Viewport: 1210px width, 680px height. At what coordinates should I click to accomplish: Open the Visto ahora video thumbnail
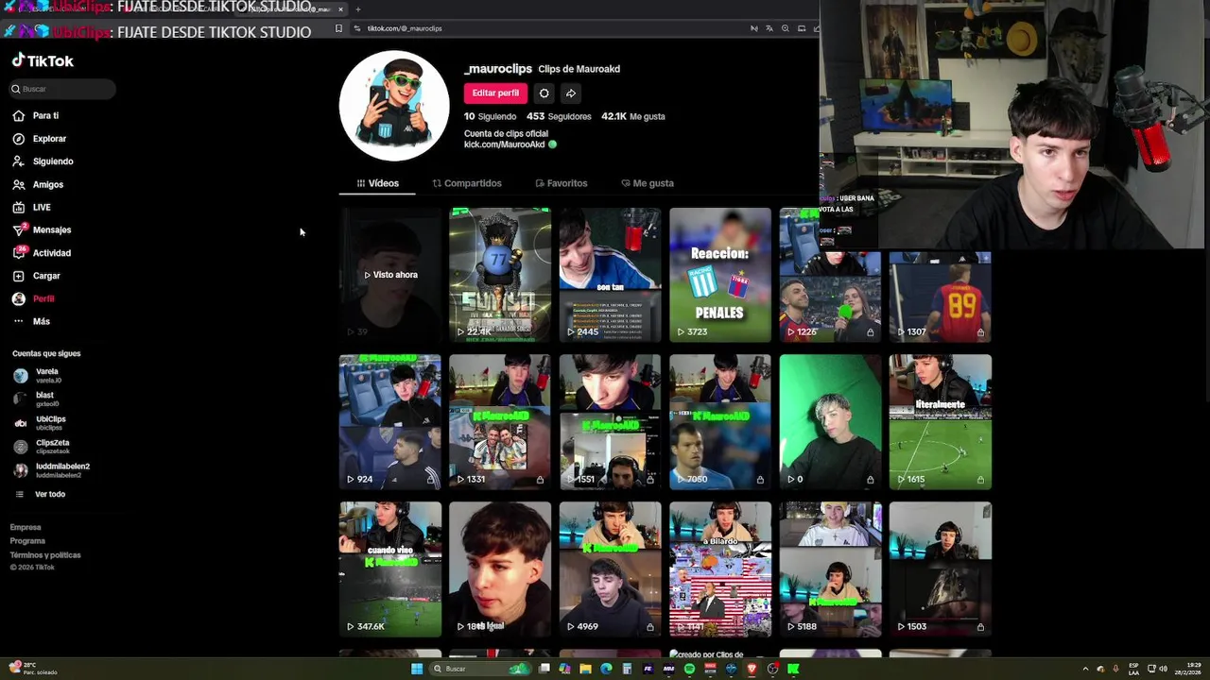[x=390, y=275]
